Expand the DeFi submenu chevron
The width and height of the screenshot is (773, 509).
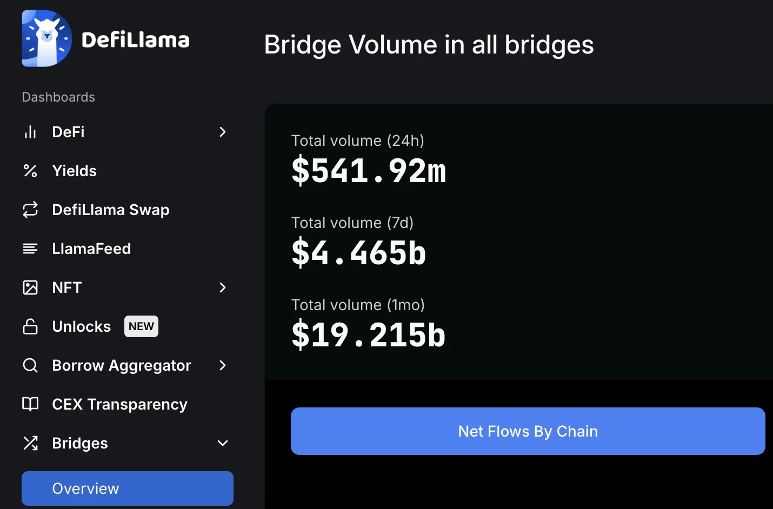click(222, 132)
